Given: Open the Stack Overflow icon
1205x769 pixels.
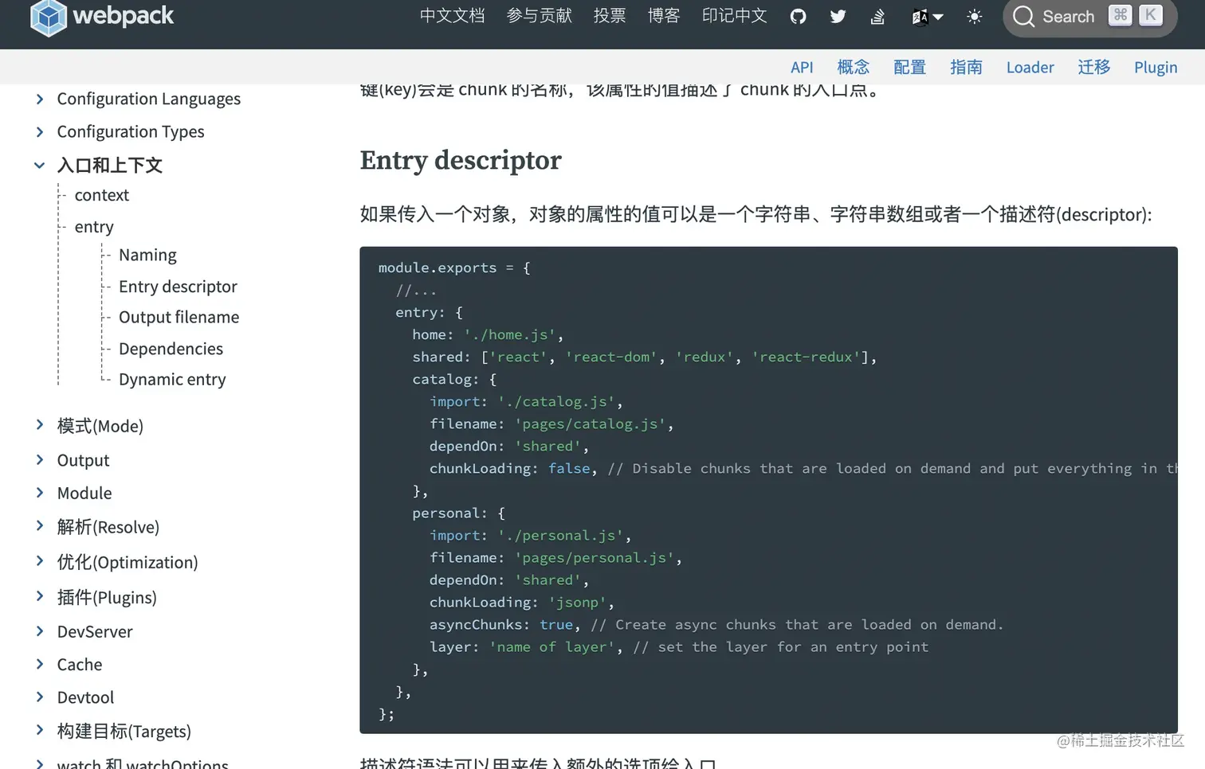Looking at the screenshot, I should [877, 17].
